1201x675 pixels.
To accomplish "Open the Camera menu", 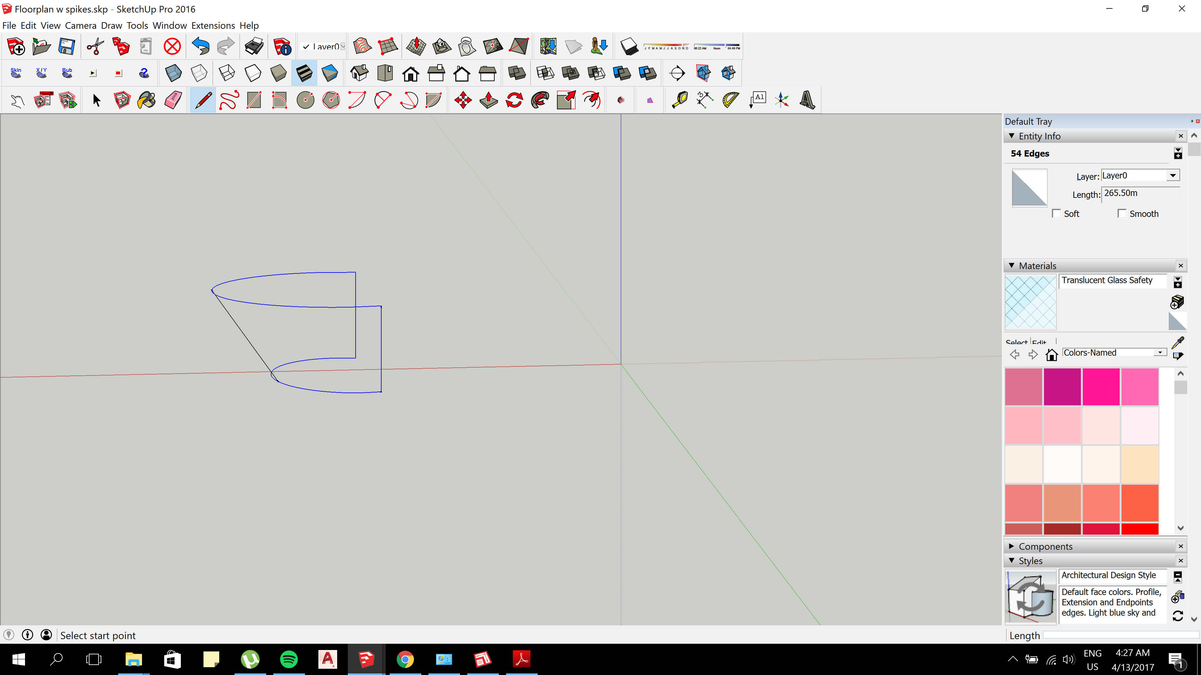I will click(80, 26).
